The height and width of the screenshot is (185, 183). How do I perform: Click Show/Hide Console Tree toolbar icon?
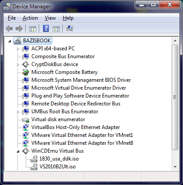point(33,29)
